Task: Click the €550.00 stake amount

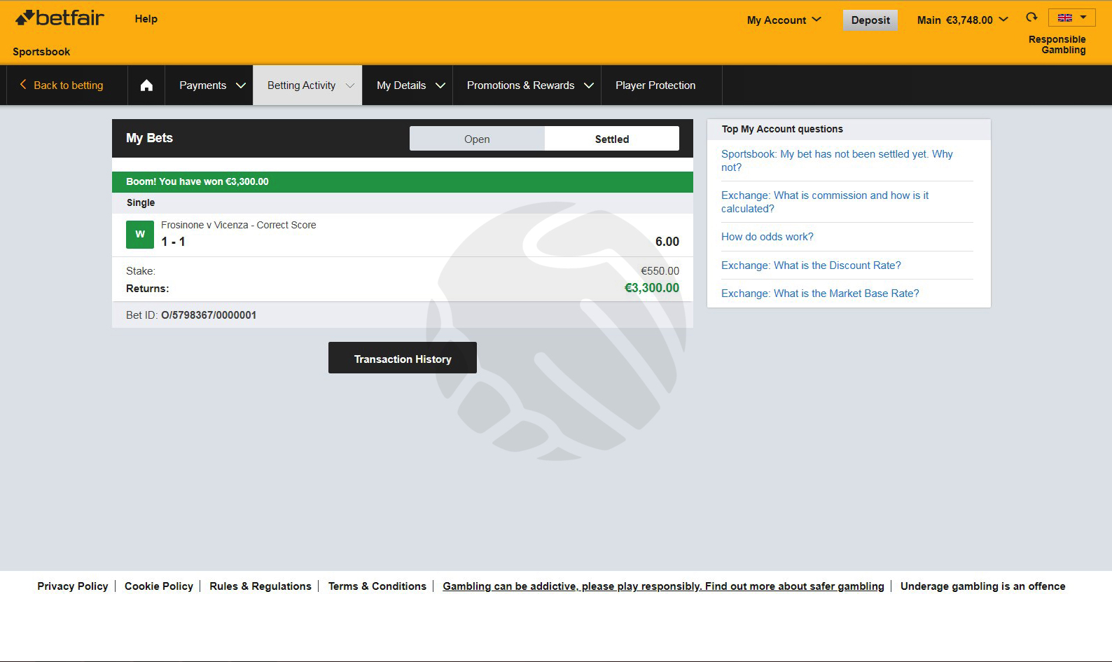Action: tap(660, 271)
